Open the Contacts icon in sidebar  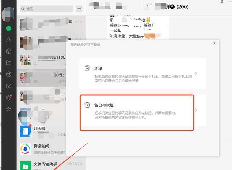coord(9,40)
